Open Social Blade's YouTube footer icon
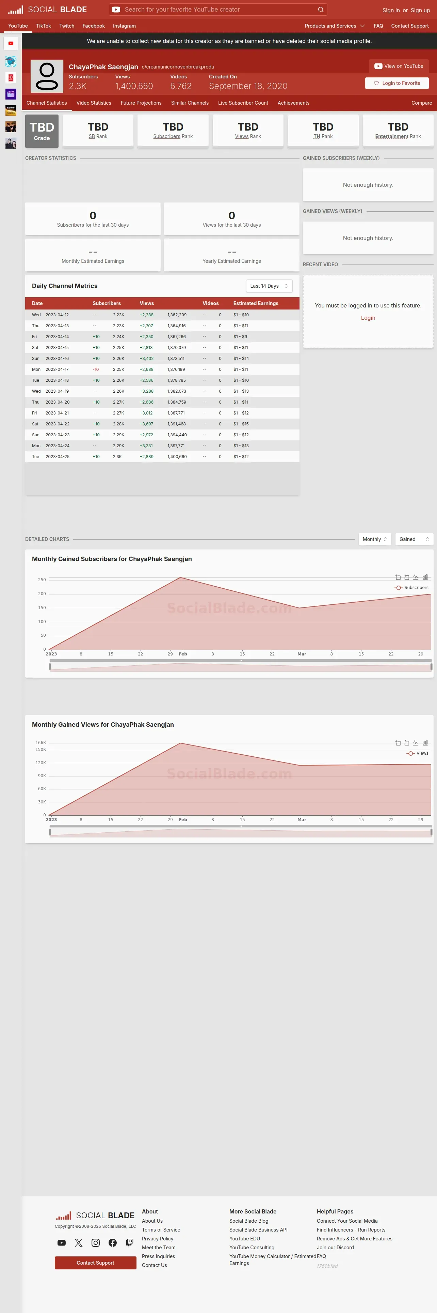This screenshot has width=437, height=1313. (x=62, y=1243)
